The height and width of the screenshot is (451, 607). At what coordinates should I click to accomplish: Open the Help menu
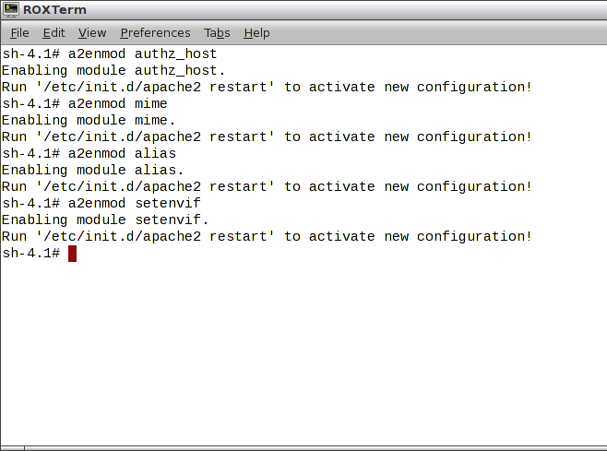click(x=256, y=33)
